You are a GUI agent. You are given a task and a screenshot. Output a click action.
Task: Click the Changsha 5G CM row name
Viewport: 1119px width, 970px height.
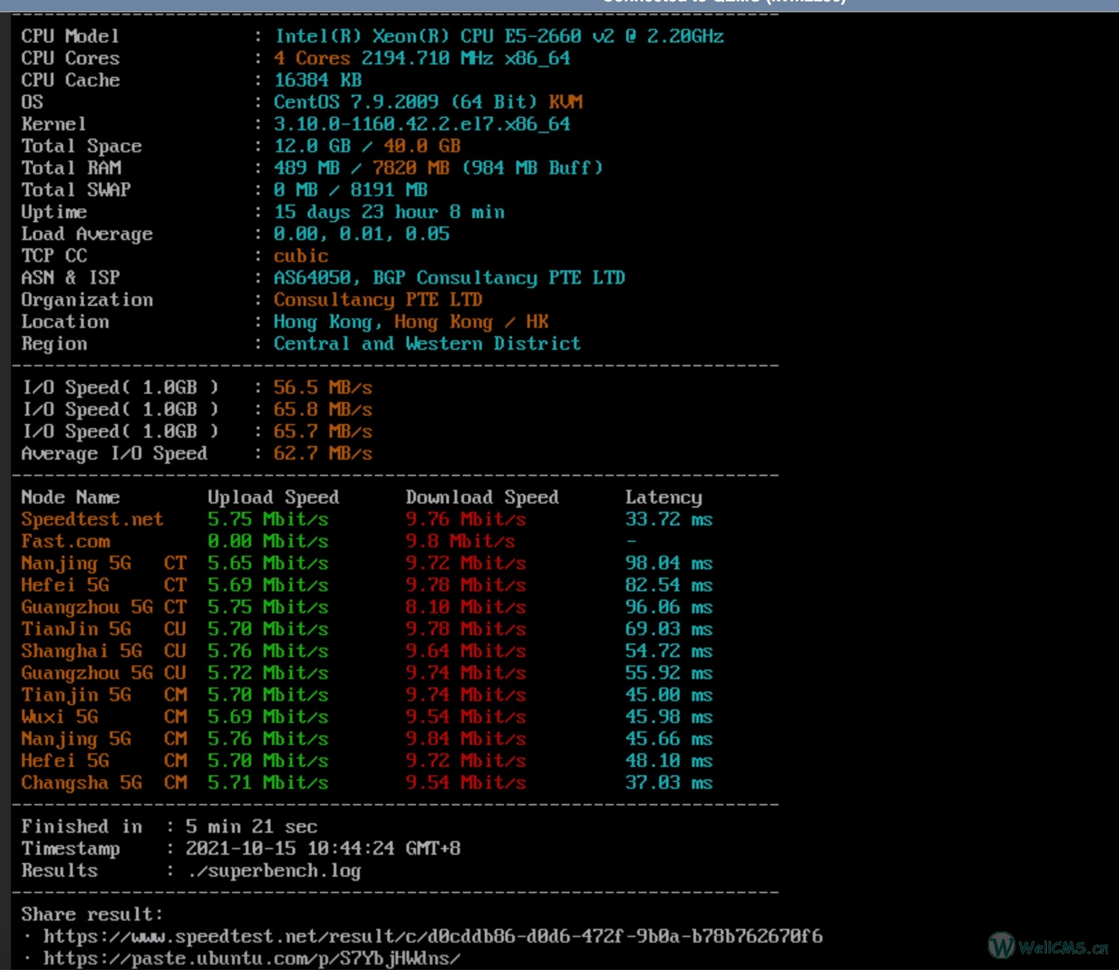coord(103,783)
